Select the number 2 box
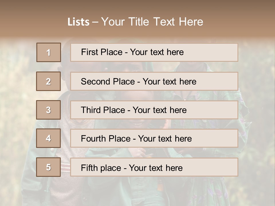The height and width of the screenshot is (206, 275). (48, 81)
